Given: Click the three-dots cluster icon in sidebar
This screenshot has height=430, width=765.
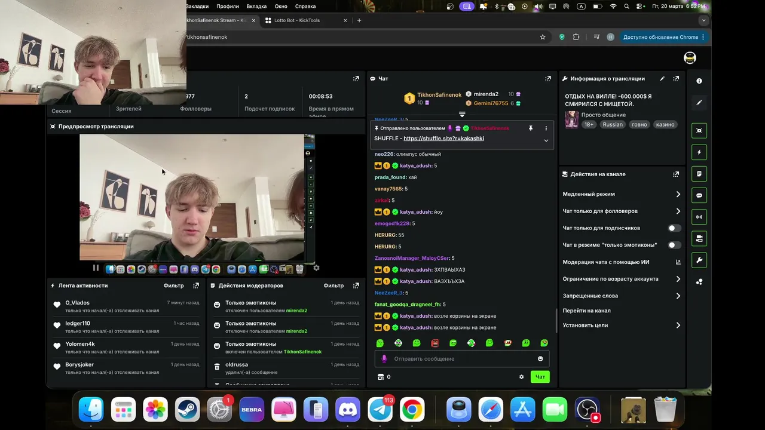Looking at the screenshot, I should (699, 281).
